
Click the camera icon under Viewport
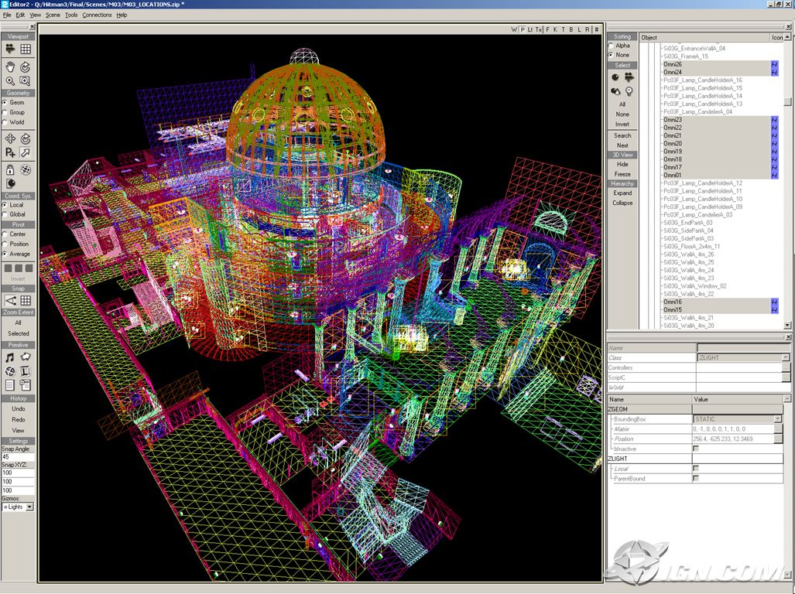tap(10, 49)
